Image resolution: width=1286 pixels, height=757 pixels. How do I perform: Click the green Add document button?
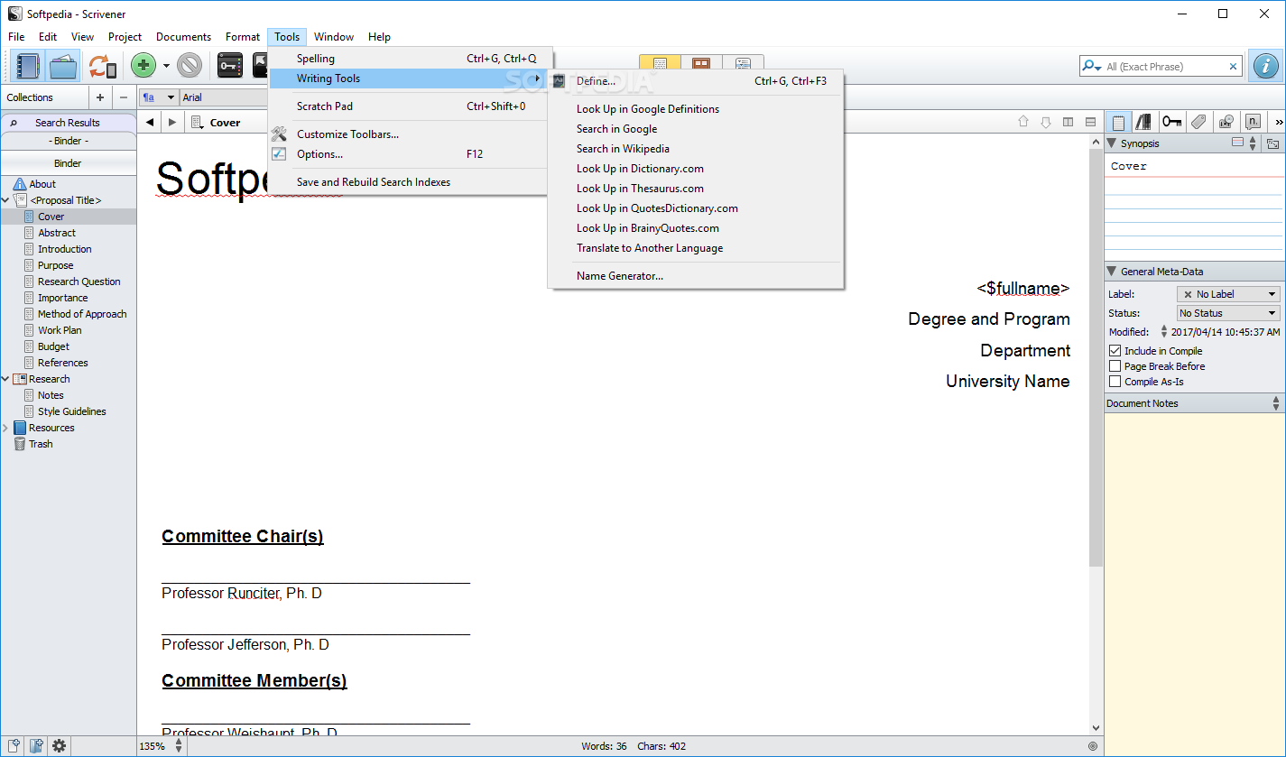(x=143, y=66)
